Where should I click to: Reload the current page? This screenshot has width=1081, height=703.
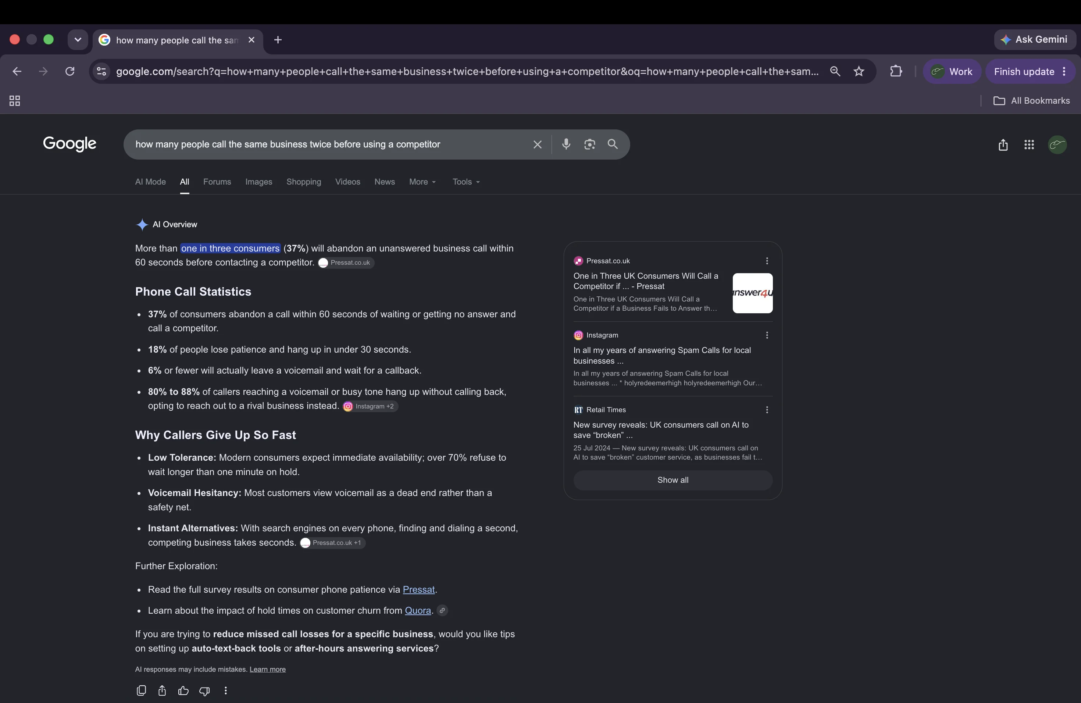click(x=69, y=71)
